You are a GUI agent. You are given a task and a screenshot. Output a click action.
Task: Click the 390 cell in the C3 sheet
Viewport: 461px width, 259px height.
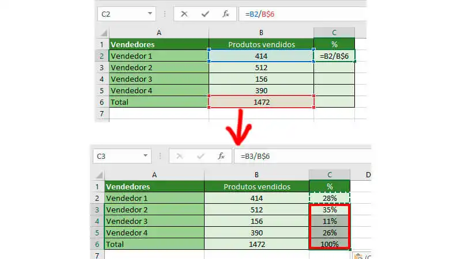(x=256, y=233)
